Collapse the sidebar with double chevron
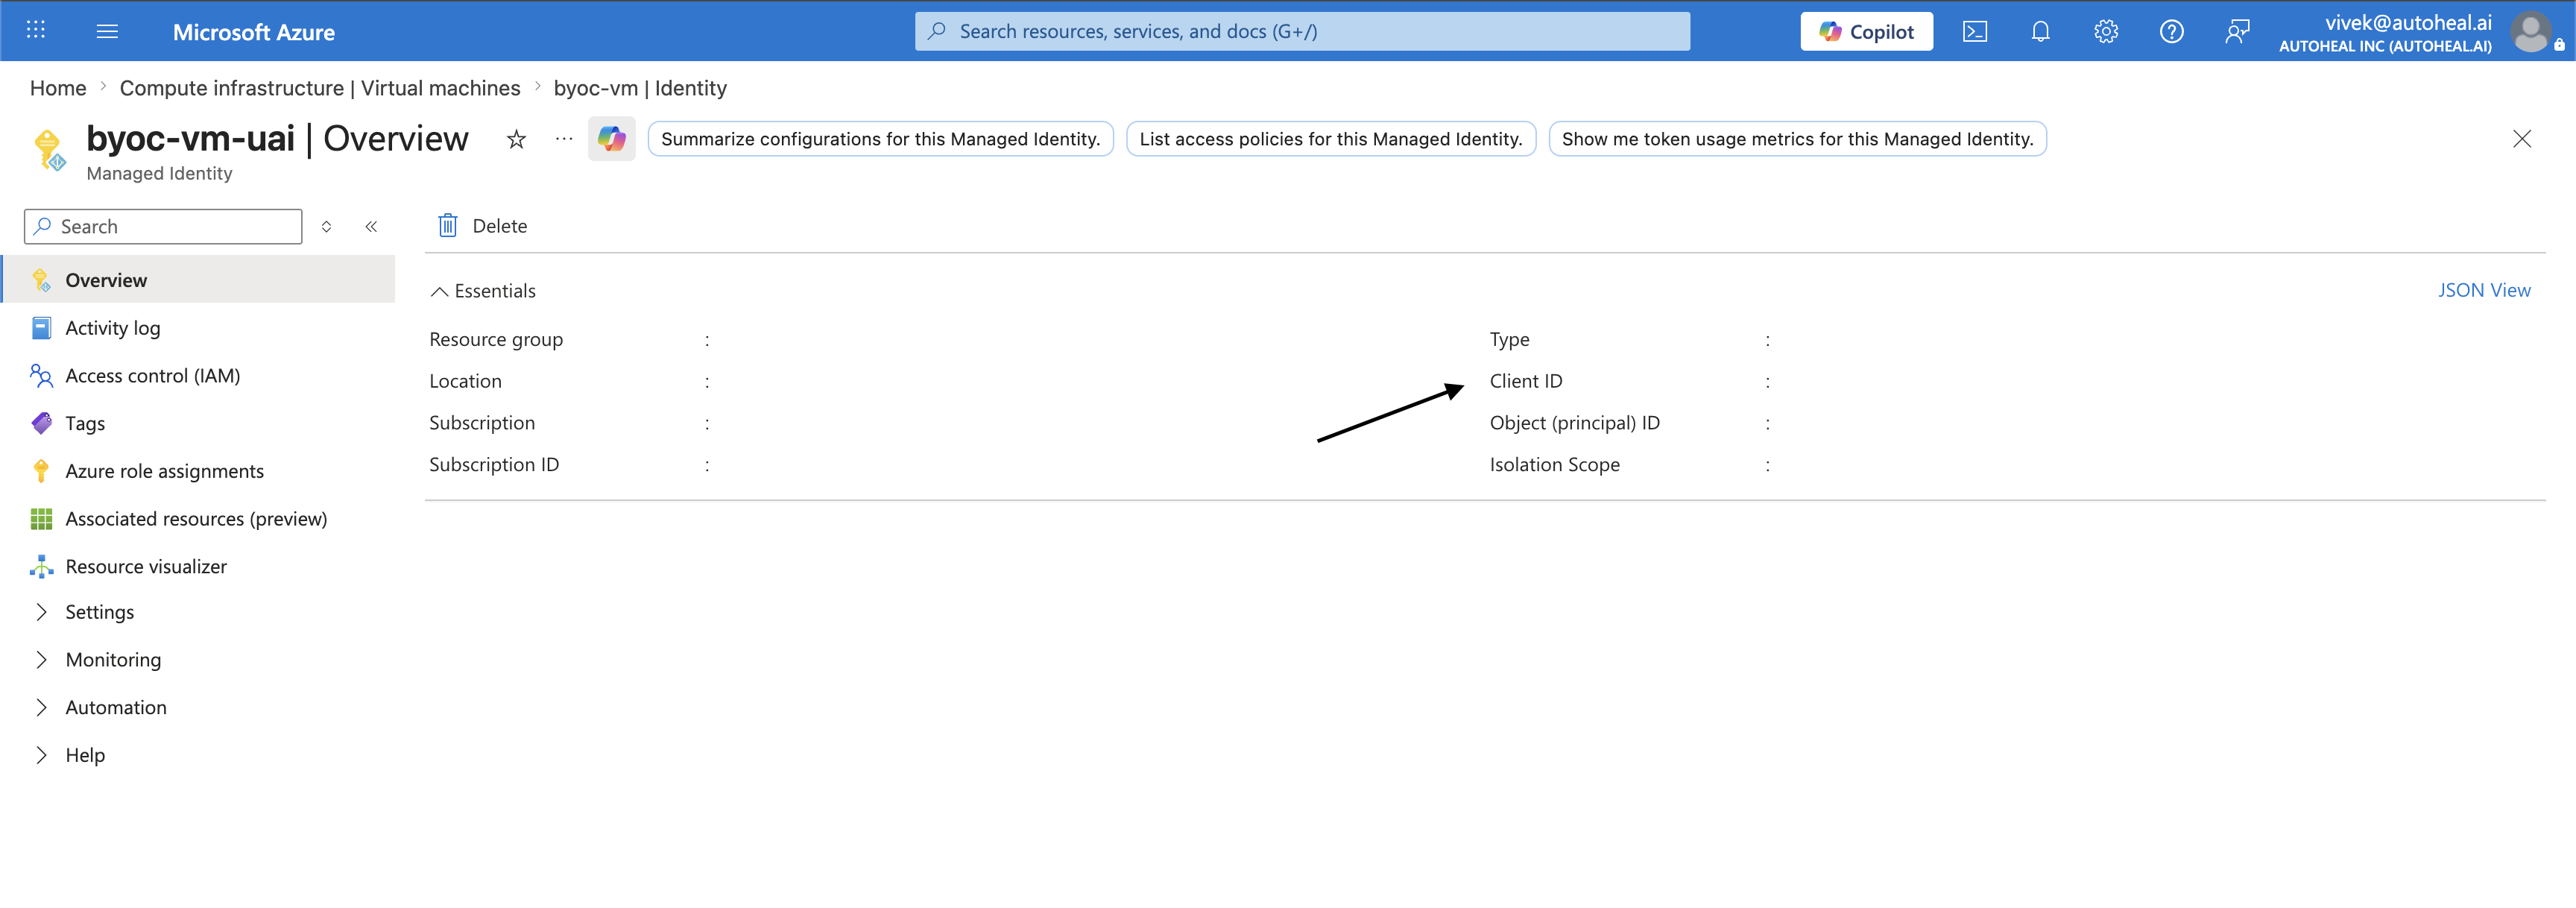The image size is (2576, 908). pyautogui.click(x=371, y=226)
